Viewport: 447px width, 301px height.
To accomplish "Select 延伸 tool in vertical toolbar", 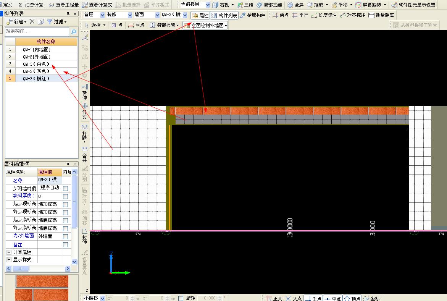I will click(x=85, y=92).
